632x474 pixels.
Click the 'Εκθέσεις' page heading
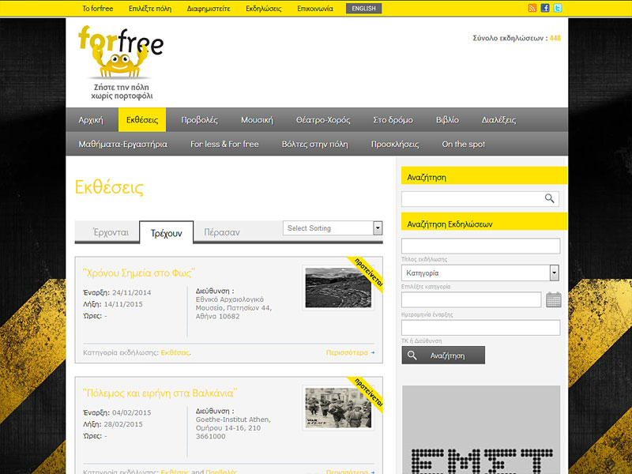[109, 187]
